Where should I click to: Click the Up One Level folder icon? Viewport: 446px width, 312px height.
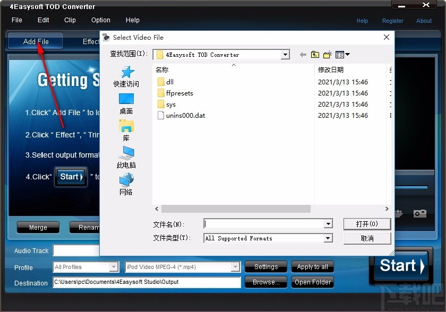click(315, 54)
